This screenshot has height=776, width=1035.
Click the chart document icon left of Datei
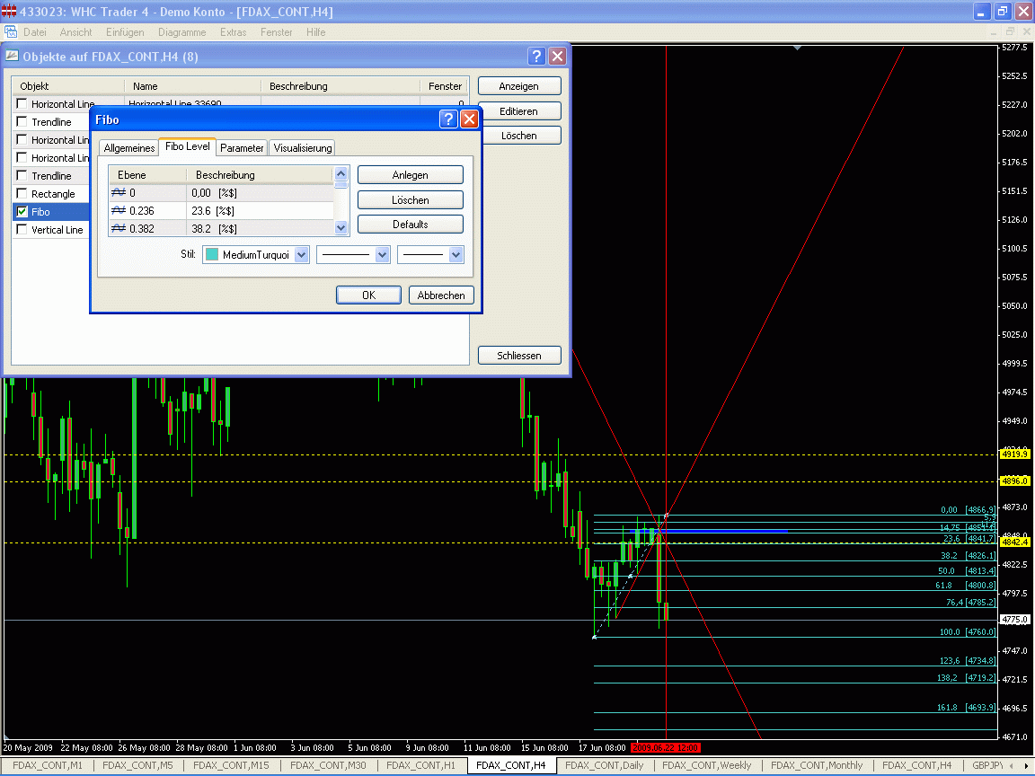[12, 31]
